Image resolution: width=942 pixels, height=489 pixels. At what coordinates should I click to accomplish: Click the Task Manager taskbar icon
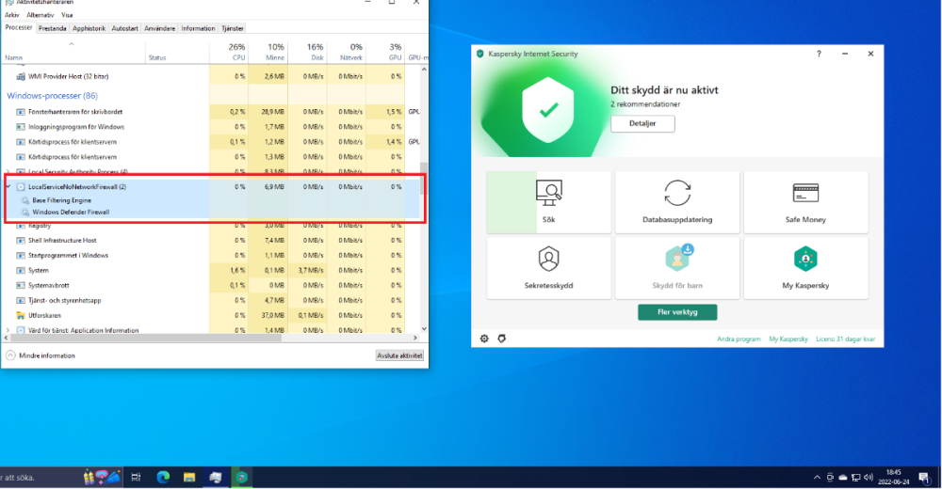(216, 478)
